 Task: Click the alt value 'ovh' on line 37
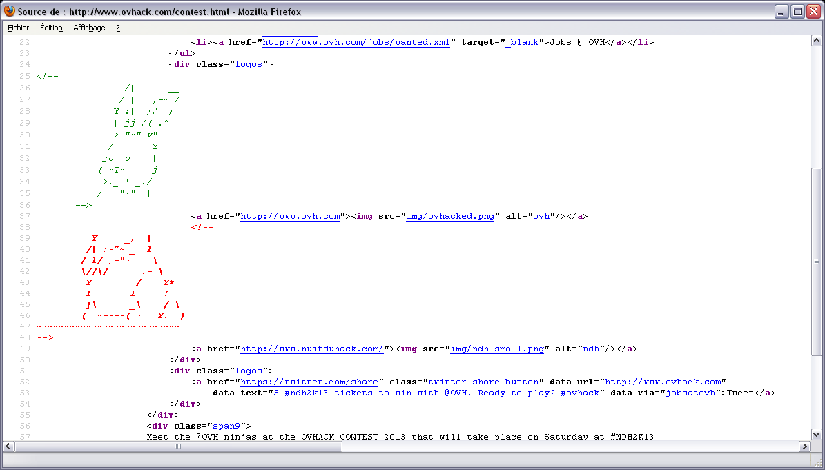541,216
